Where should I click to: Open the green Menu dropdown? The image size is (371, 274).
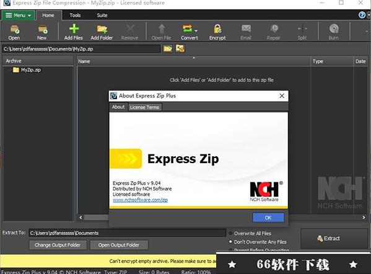18,15
